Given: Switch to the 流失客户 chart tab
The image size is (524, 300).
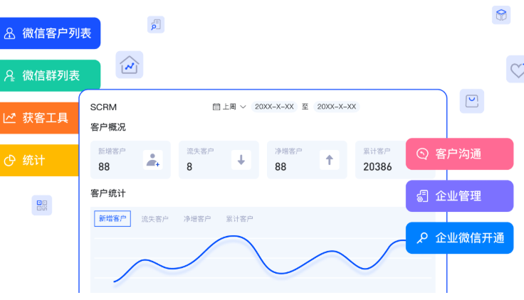Looking at the screenshot, I should coord(154,219).
